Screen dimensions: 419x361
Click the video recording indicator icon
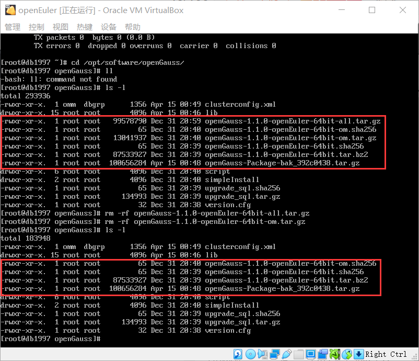point(323,354)
